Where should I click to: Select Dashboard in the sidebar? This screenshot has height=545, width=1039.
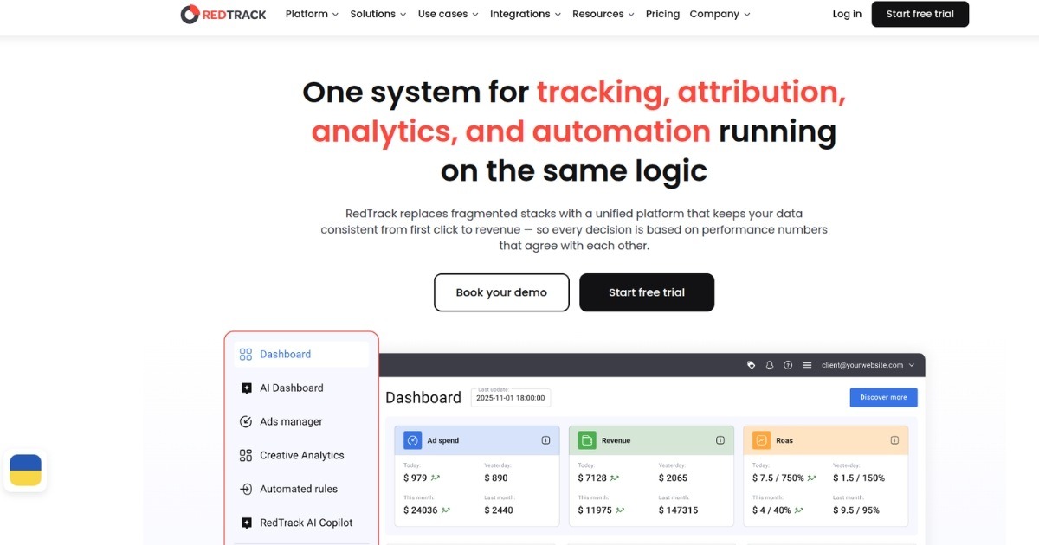click(301, 354)
